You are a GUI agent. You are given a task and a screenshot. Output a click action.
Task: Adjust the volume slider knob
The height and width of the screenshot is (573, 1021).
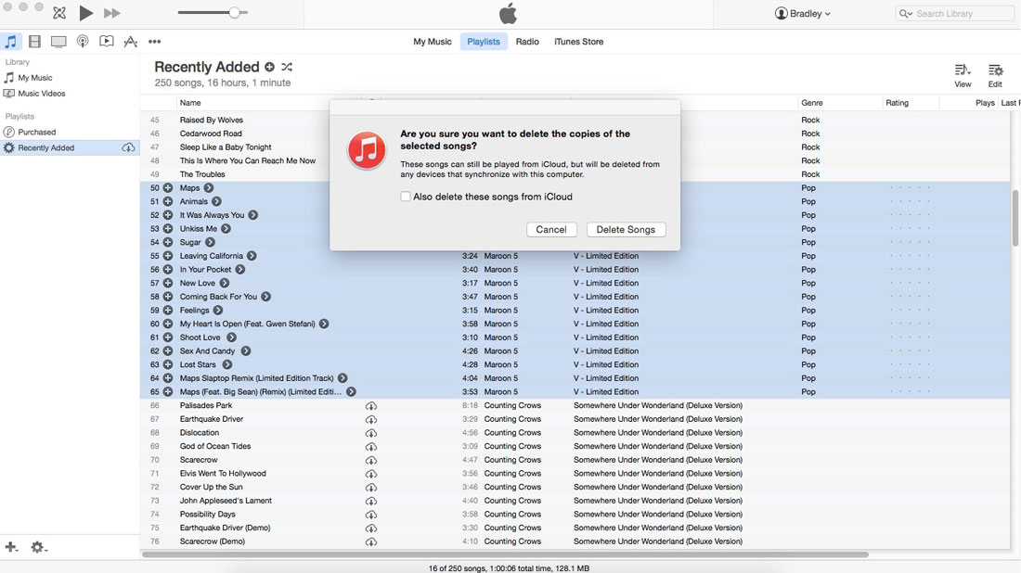(x=235, y=12)
